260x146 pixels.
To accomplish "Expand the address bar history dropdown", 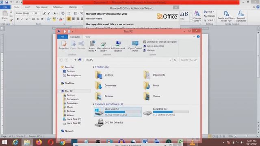I will point(171,60).
